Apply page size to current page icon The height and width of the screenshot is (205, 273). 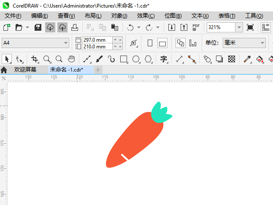coord(193,43)
